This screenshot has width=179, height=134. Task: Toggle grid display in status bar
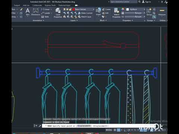coord(115,130)
